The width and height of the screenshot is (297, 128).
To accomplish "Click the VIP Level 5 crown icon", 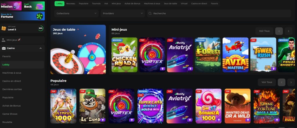I will tap(4, 28).
